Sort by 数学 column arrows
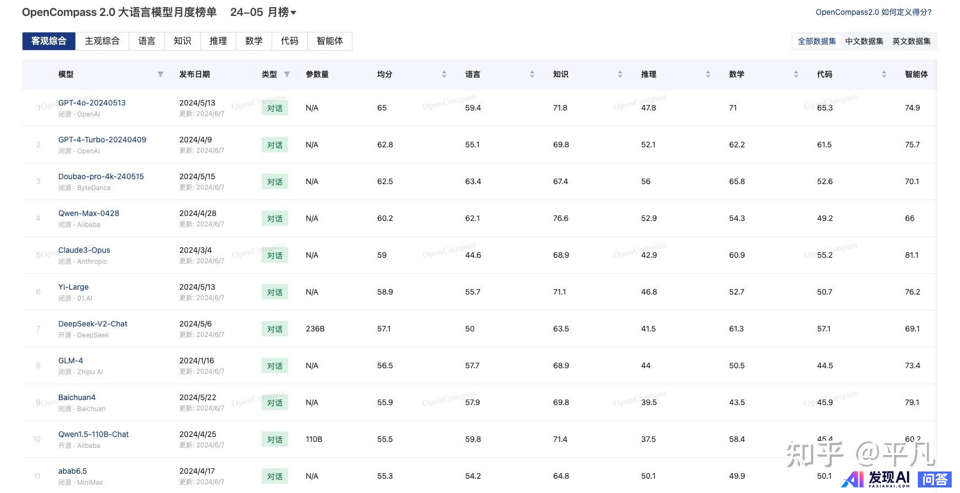The width and height of the screenshot is (960, 493). (x=796, y=74)
